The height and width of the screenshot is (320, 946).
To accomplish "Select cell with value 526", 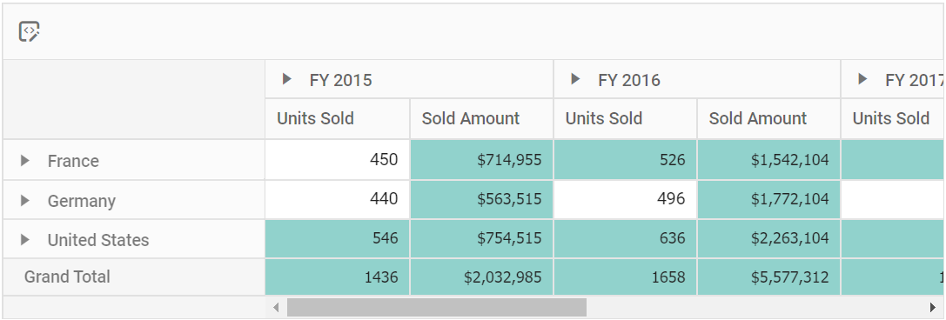I will (625, 160).
